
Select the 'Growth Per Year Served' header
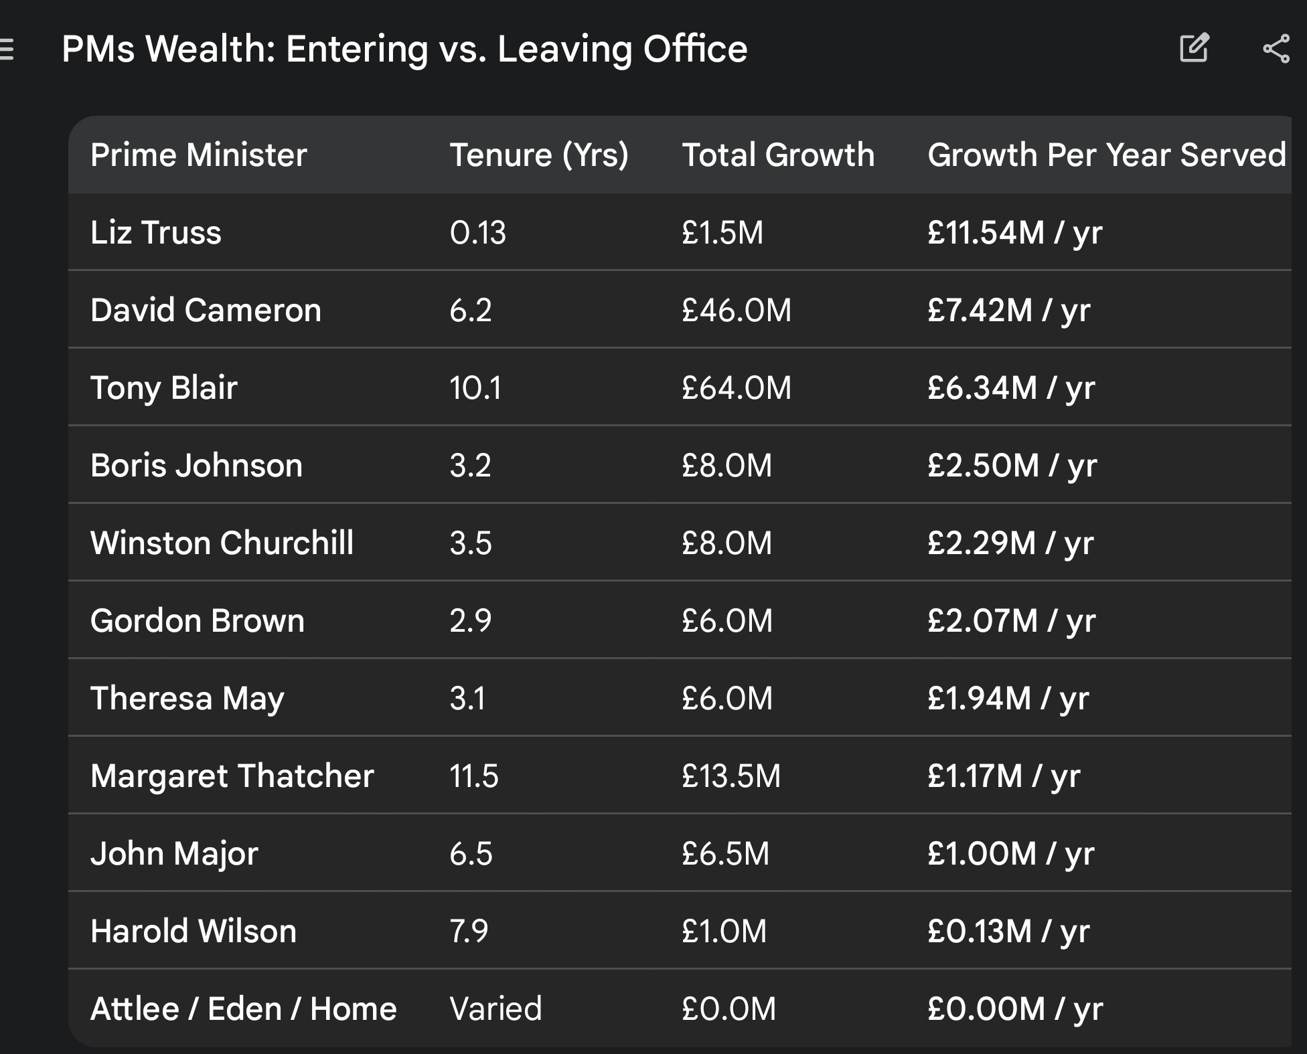click(1106, 155)
